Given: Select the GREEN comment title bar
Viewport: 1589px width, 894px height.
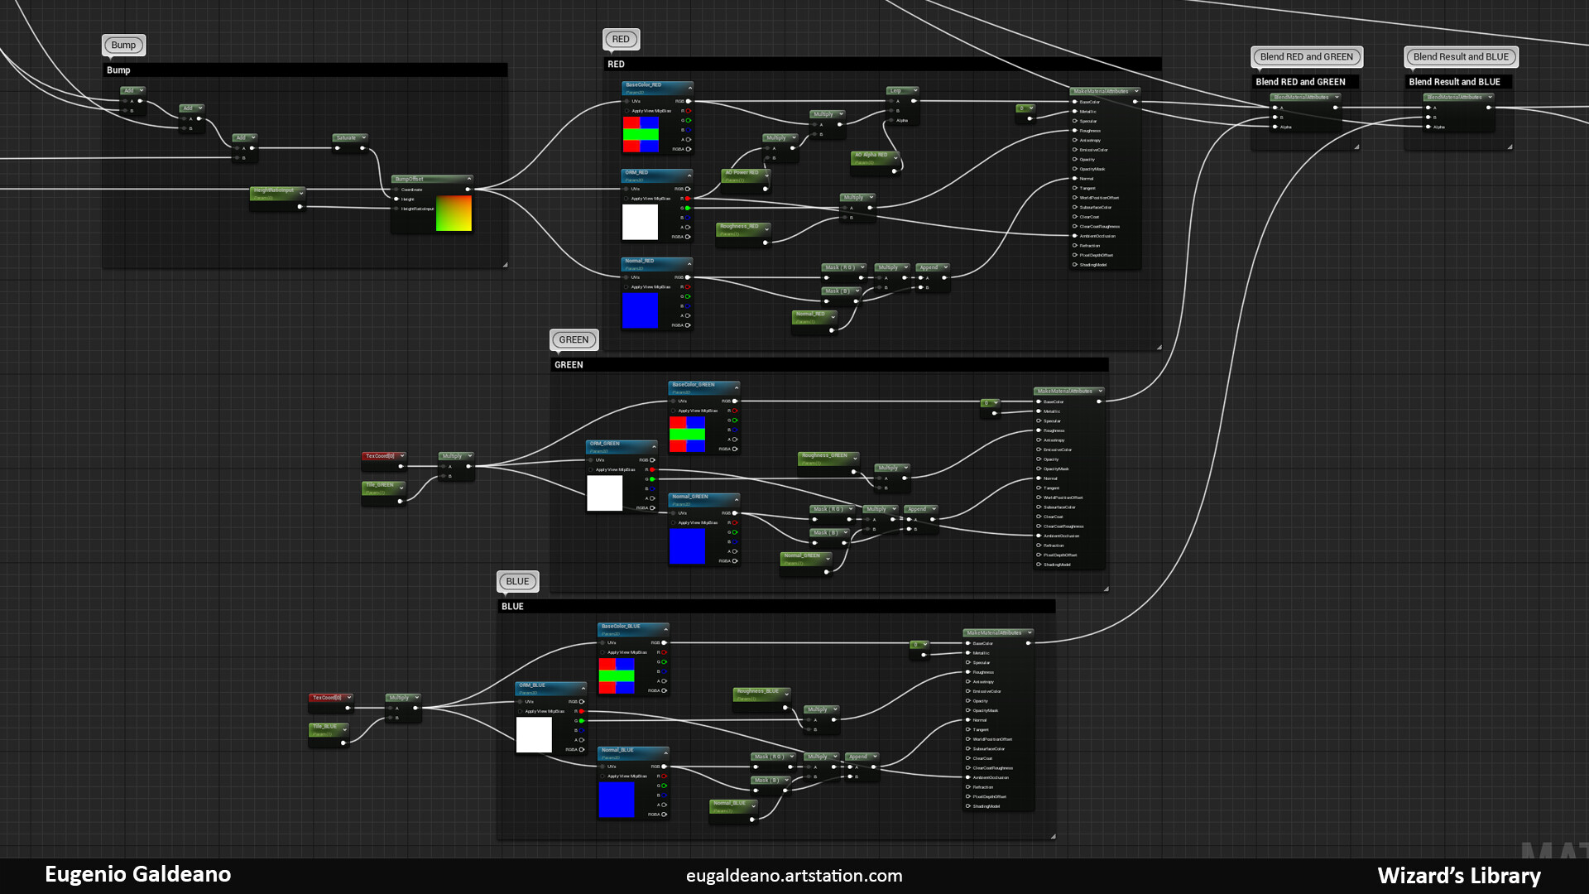Looking at the screenshot, I should point(828,365).
